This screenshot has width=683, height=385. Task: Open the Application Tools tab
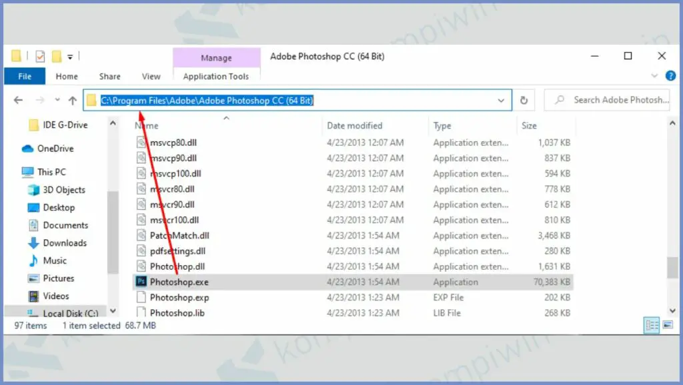pos(215,77)
